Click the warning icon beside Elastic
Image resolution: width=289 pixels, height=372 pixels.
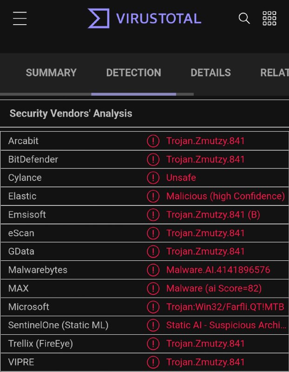pos(153,196)
